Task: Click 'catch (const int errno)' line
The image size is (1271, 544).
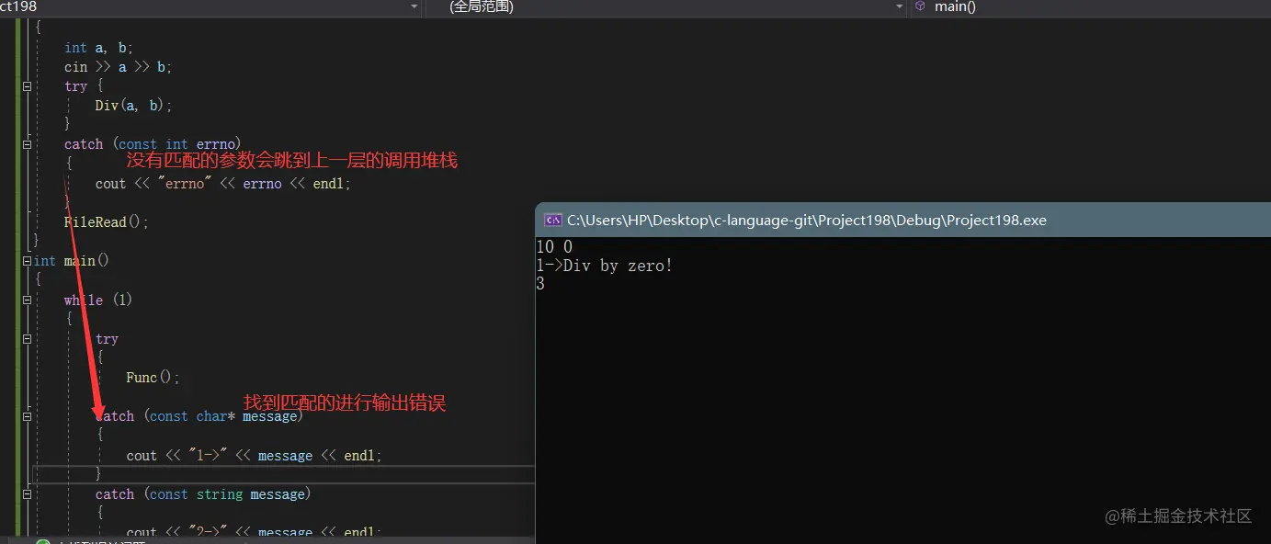Action: tap(153, 144)
